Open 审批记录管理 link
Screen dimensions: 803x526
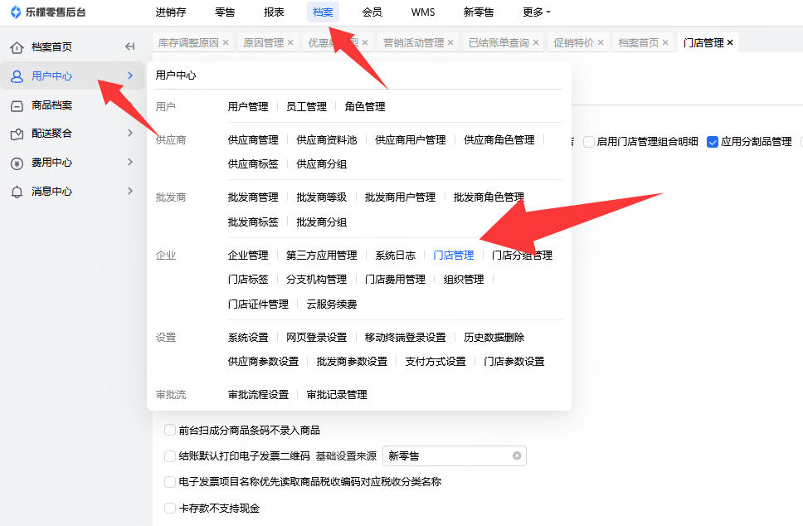click(x=337, y=395)
